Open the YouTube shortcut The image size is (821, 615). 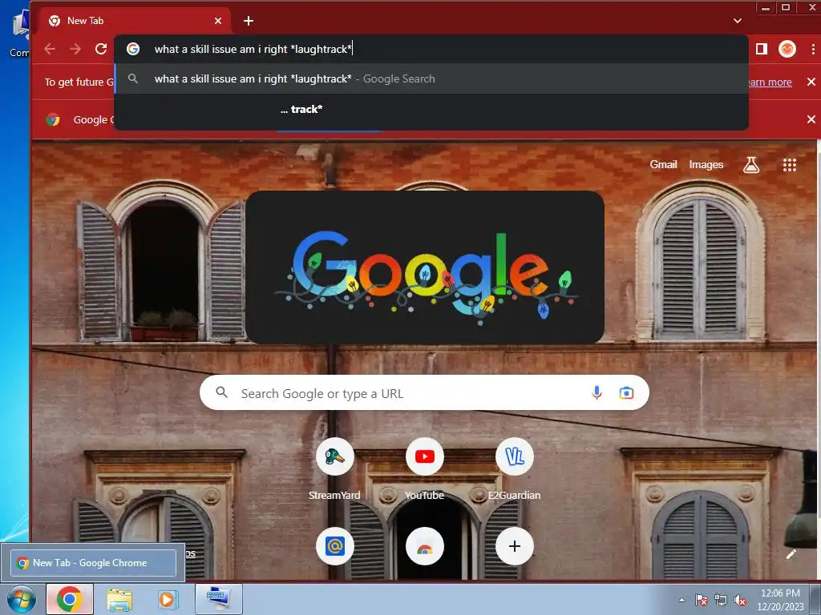(x=425, y=456)
